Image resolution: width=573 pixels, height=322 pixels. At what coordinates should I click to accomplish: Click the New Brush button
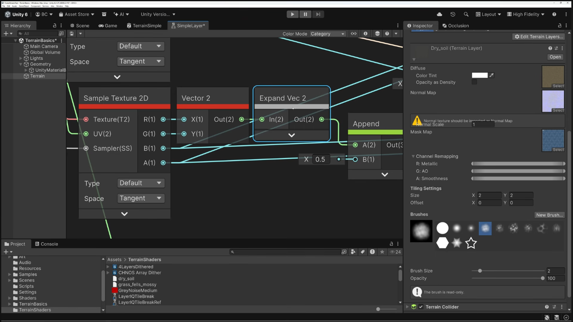[x=549, y=215]
